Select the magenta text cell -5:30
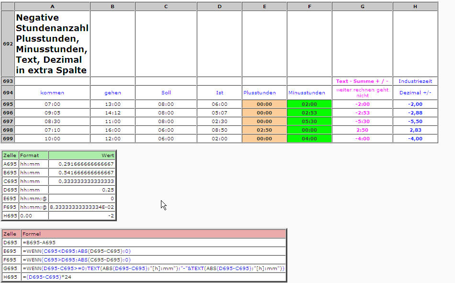Image resolution: width=455 pixels, height=283 pixels. (x=362, y=121)
